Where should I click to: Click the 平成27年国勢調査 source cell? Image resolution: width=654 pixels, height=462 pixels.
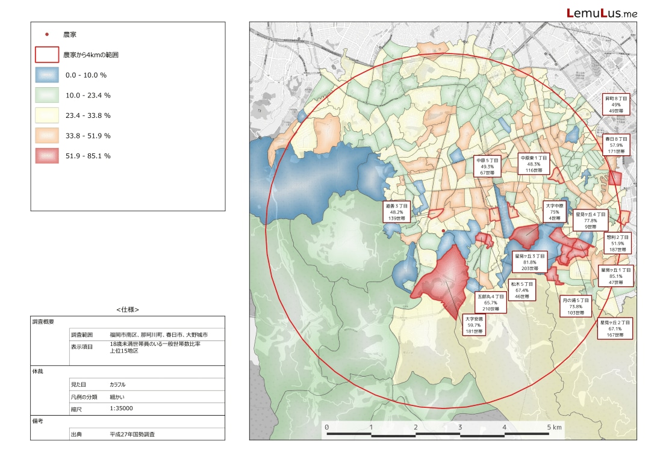pyautogui.click(x=132, y=434)
